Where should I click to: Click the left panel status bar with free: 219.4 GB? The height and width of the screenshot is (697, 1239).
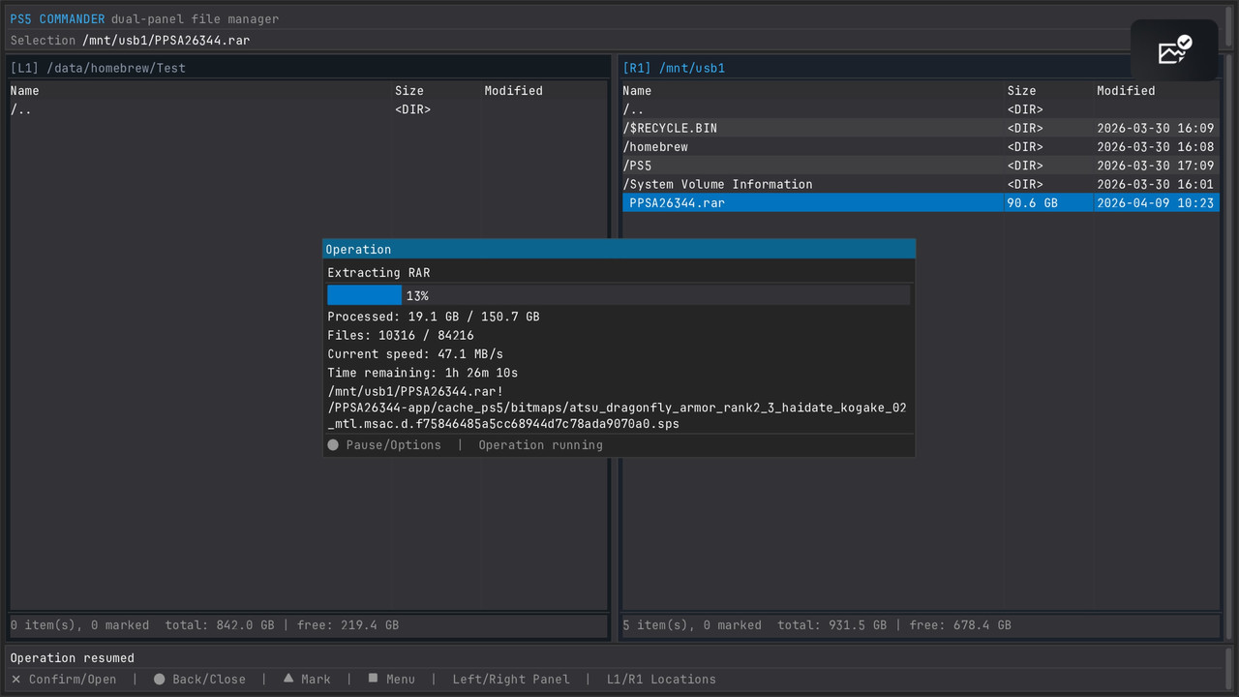coord(309,625)
